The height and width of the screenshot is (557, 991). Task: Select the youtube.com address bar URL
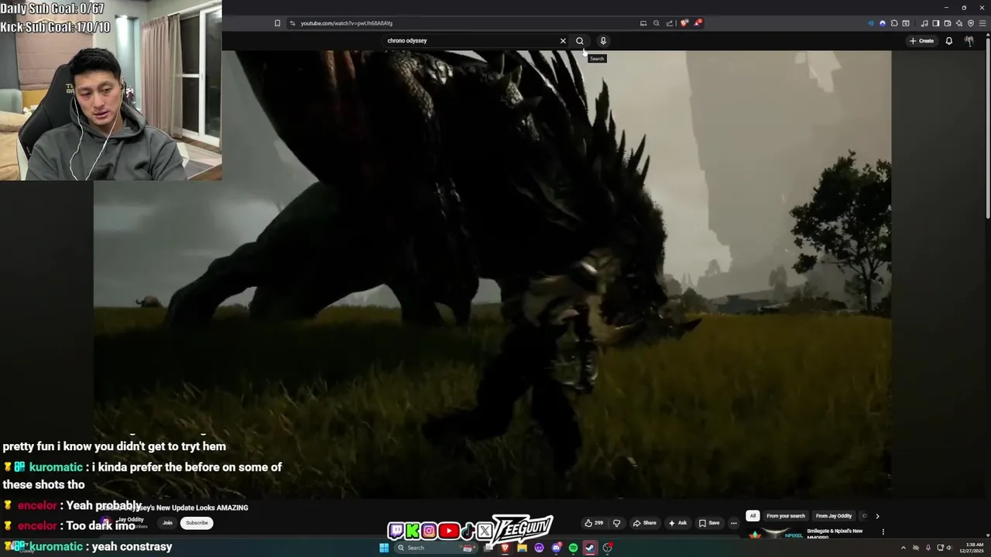(346, 23)
